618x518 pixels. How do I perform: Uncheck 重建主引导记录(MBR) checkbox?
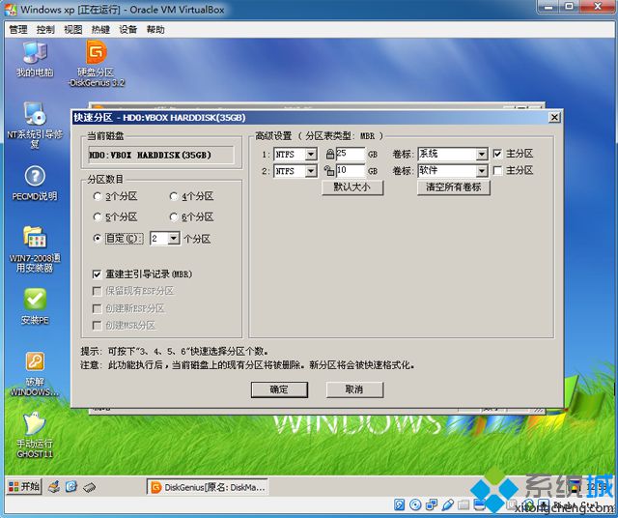coord(97,273)
